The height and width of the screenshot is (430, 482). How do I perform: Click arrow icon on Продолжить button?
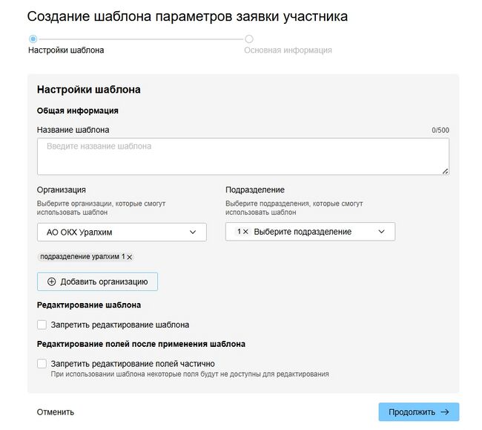(x=444, y=412)
